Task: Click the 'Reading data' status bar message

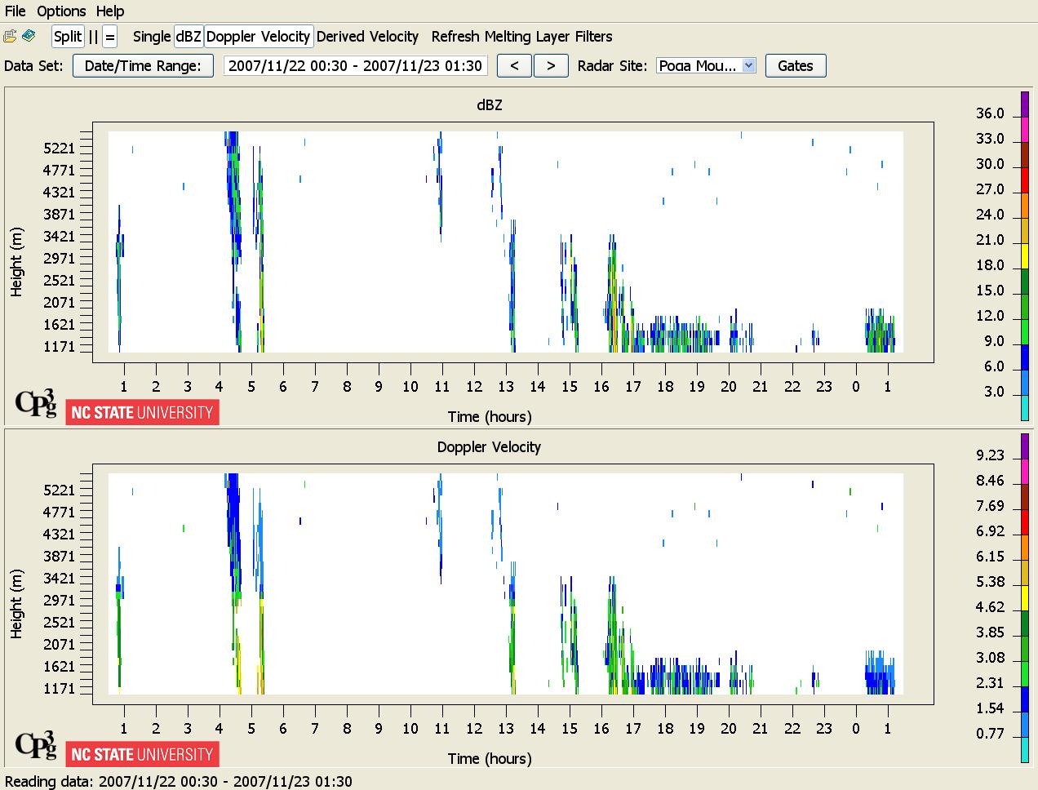Action: pyautogui.click(x=179, y=782)
